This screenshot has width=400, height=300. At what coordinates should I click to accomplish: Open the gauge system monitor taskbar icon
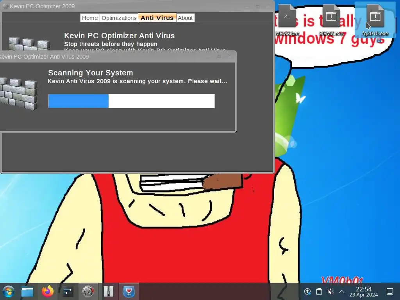[x=88, y=291]
